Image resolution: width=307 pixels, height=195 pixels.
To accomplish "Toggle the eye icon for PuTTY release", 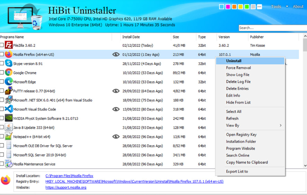I will 116,91.
